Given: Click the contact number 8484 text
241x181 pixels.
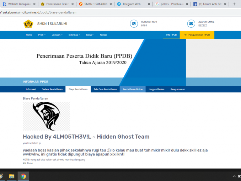Looking at the screenshot, I should (144, 26).
